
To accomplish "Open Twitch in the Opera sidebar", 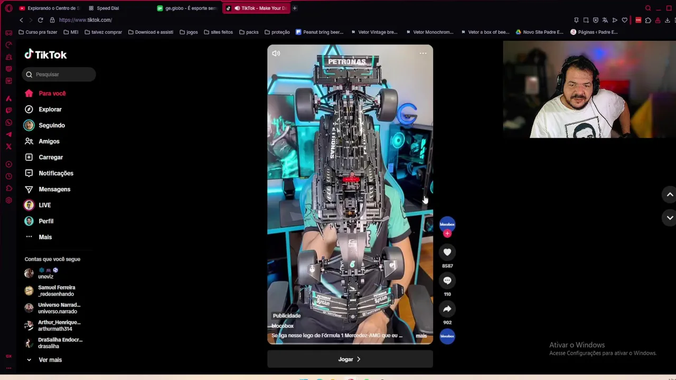I will [8, 110].
